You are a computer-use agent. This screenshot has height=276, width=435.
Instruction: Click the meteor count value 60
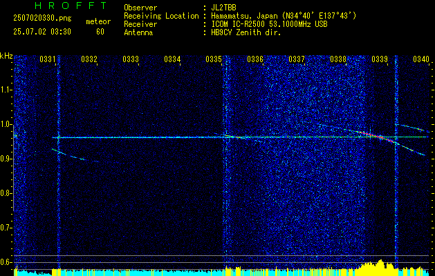100,32
